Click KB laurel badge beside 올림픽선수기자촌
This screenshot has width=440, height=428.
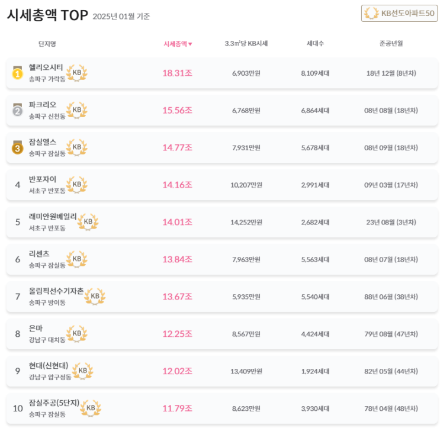pyautogui.click(x=95, y=296)
